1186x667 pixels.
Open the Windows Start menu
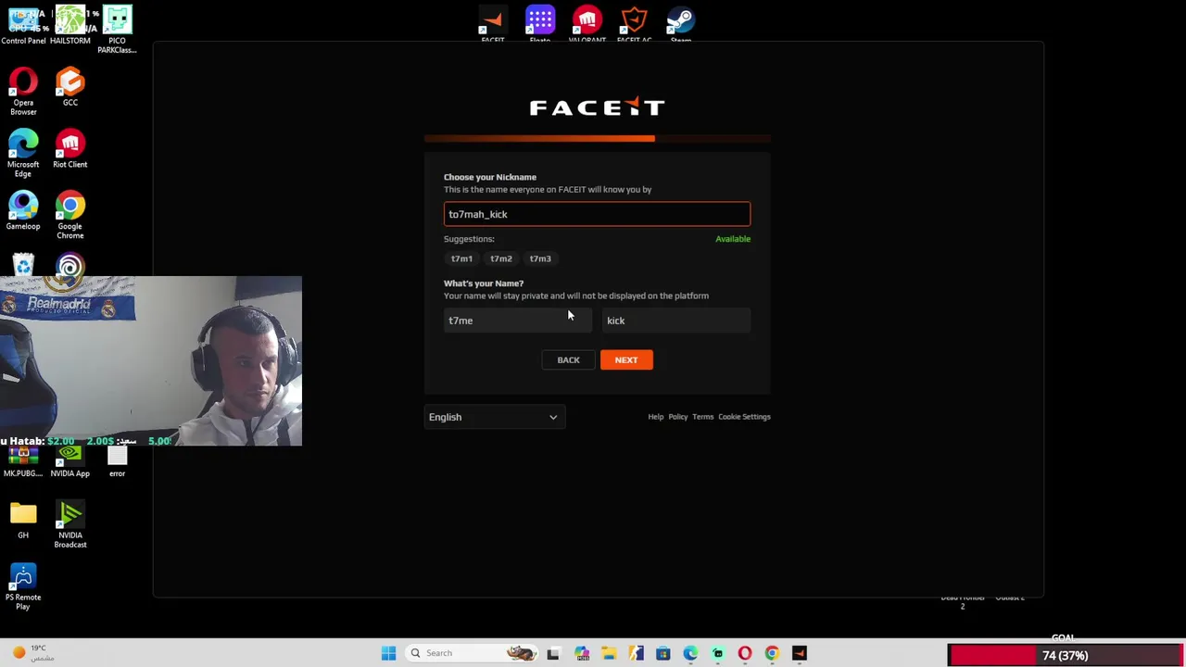388,653
